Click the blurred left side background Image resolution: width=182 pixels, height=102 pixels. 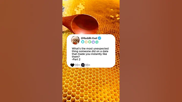(x=30, y=50)
